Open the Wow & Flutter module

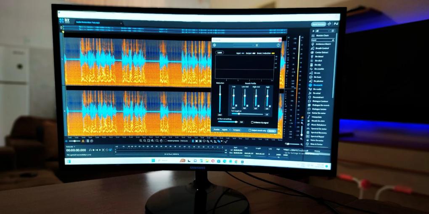[315, 144]
